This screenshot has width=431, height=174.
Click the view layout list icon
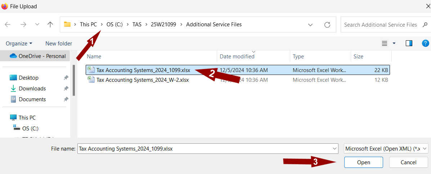coord(385,43)
